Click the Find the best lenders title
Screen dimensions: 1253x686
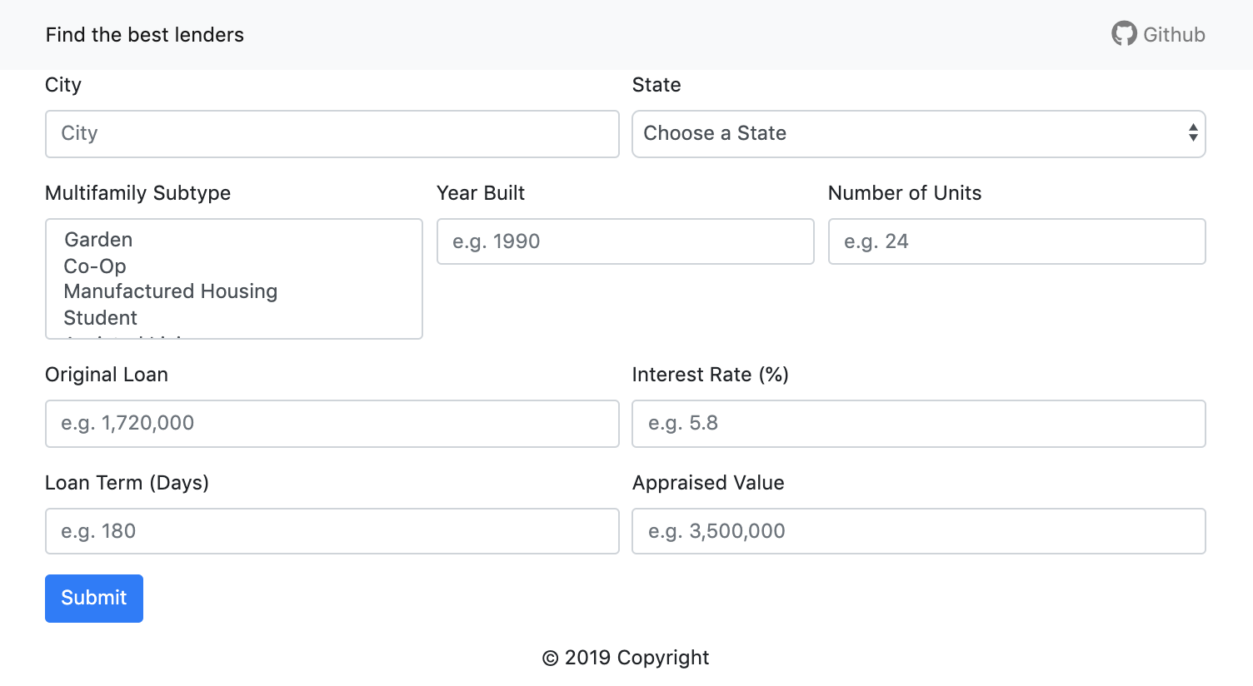pyautogui.click(x=145, y=35)
